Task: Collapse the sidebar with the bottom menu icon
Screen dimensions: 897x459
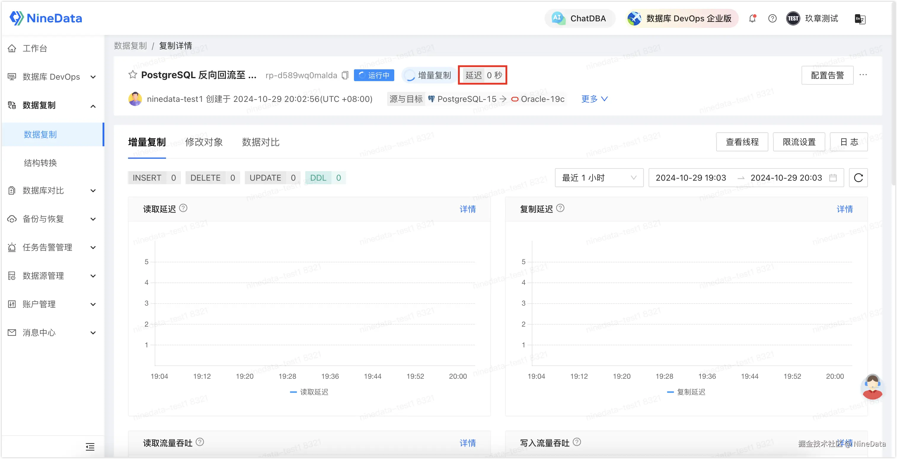Action: pos(90,447)
